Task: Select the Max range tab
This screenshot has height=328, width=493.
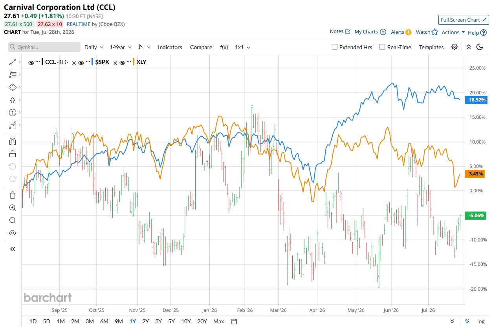Action: tap(219, 321)
